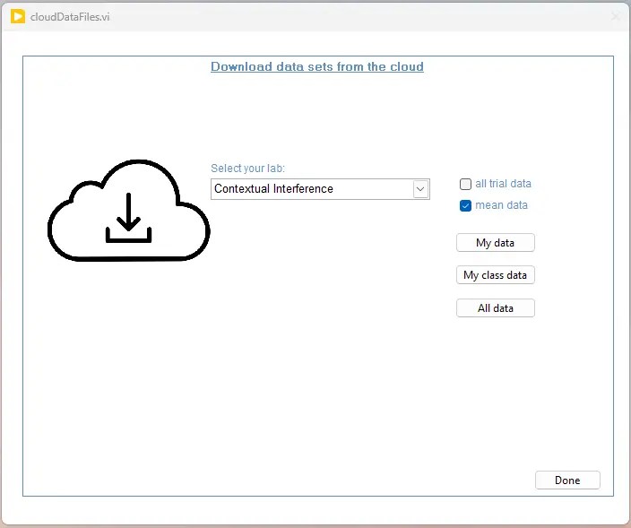Viewport: 631px width, 528px height.
Task: Expand the lab selection dropdown arrow
Action: point(420,189)
